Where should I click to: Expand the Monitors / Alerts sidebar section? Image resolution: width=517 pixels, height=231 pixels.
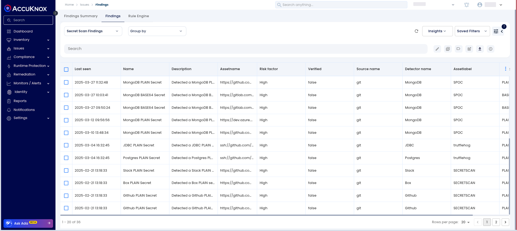pyautogui.click(x=28, y=83)
